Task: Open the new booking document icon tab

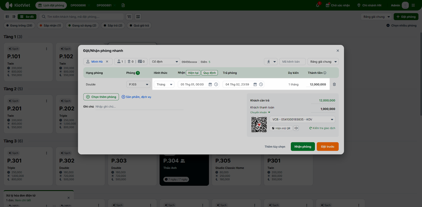Action: click(123, 5)
